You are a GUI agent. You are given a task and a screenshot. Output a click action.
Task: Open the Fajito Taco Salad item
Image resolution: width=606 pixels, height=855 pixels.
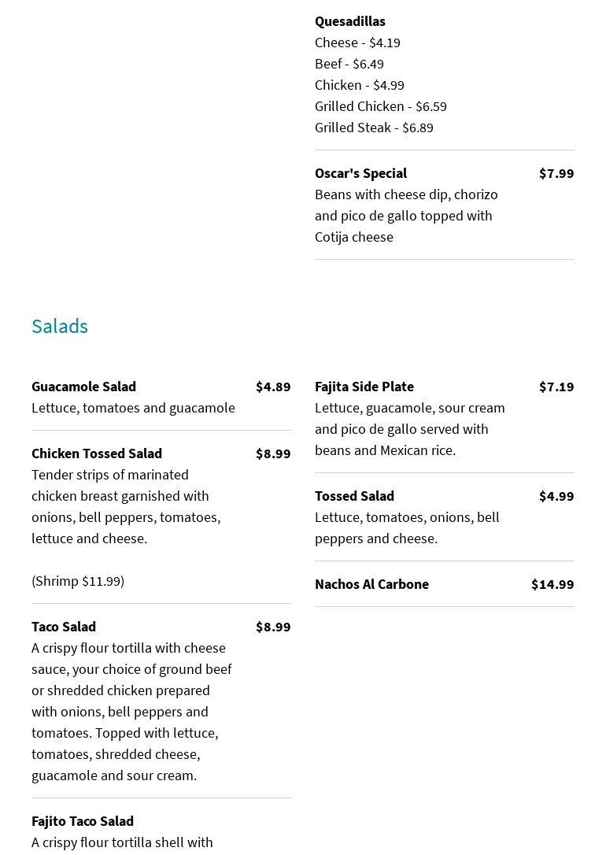[83, 821]
